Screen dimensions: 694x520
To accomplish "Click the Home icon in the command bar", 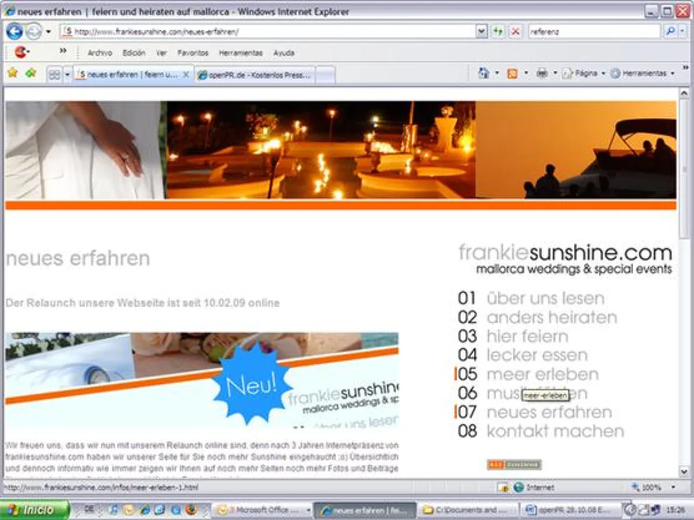I will click(x=483, y=73).
